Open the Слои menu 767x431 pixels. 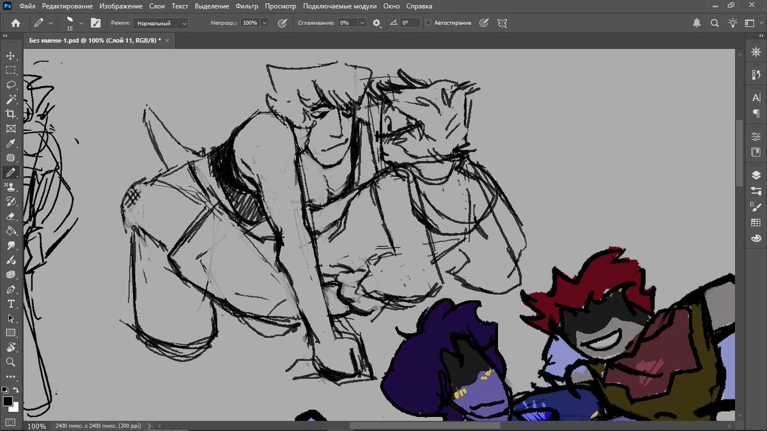point(157,6)
